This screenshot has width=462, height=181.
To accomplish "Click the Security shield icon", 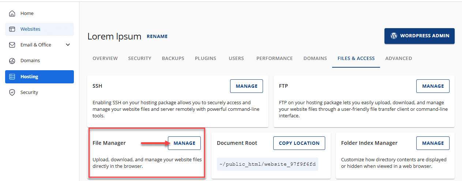I will pos(12,93).
